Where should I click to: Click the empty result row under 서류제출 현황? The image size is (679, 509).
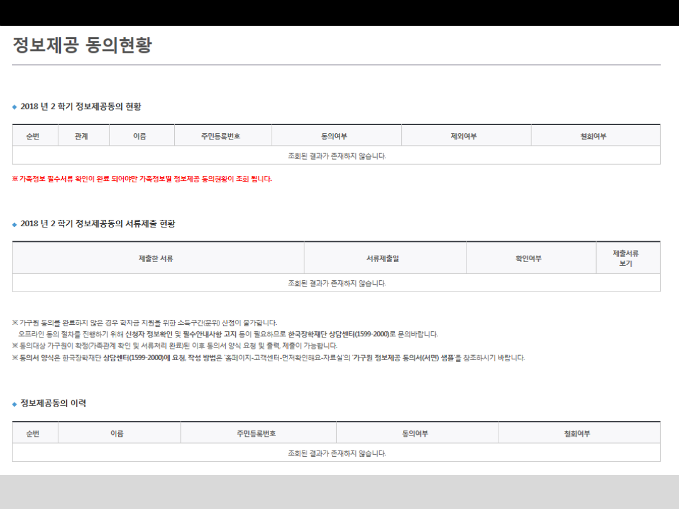[x=336, y=283]
